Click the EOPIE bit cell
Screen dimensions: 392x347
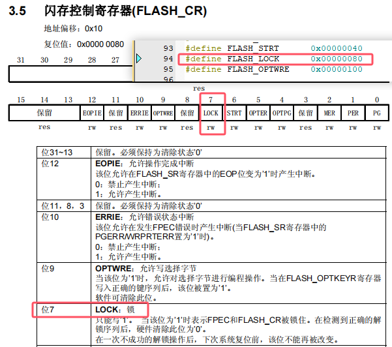[x=92, y=113]
